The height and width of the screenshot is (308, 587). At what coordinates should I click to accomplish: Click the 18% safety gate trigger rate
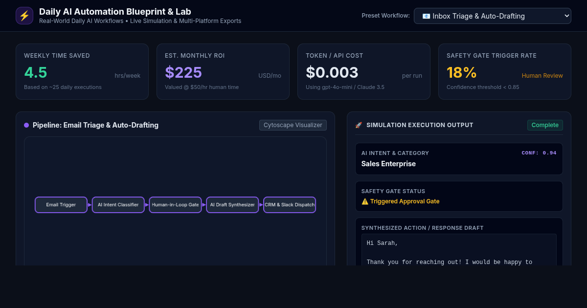(x=462, y=72)
